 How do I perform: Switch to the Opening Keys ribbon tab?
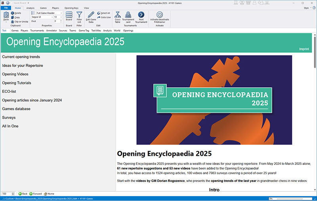[71, 8]
